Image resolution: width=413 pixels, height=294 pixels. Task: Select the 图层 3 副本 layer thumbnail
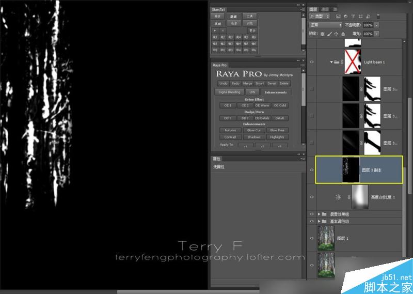pos(351,170)
